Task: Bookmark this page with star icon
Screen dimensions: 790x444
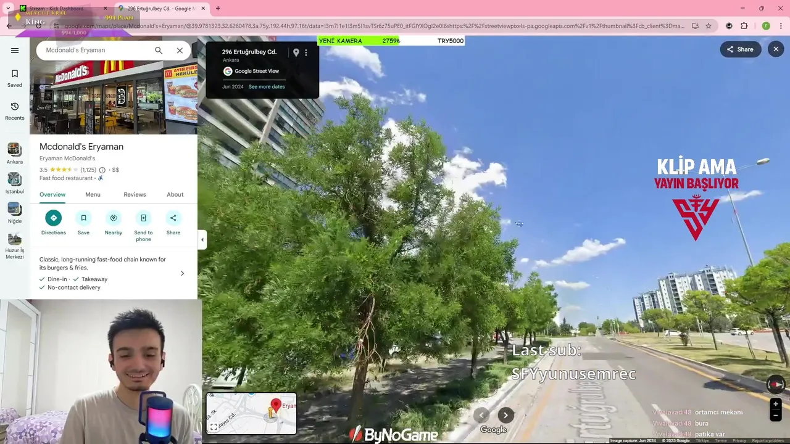Action: tap(709, 26)
